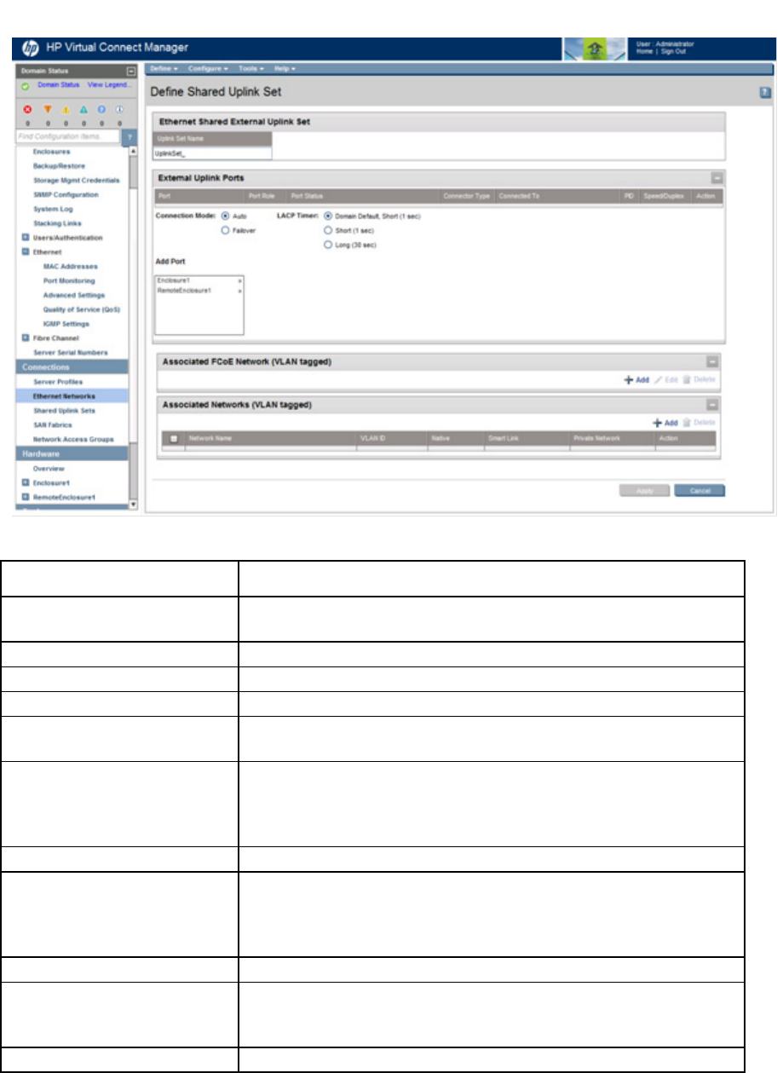The image size is (783, 1073).
Task: Click the yellow minor warning status icon
Action: tap(65, 110)
